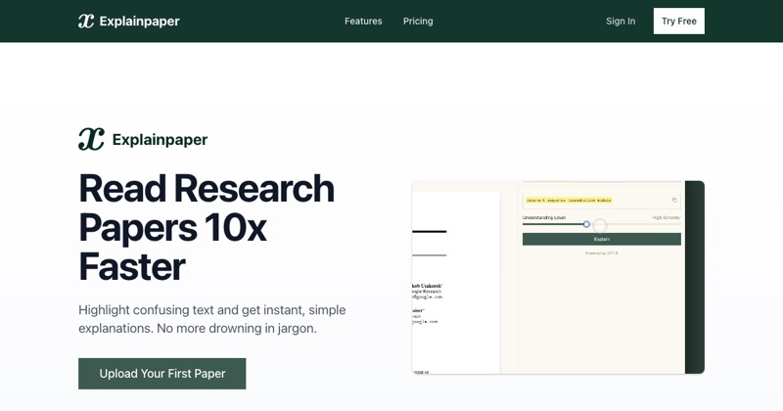The height and width of the screenshot is (411, 783).
Task: Click the Sign In link
Action: tap(621, 21)
